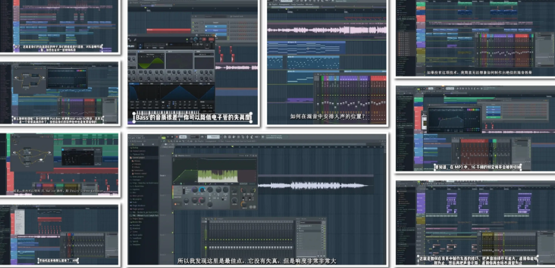
Task: Open the bottom-right thumbnail with purple pattern clips
Action: [x=475, y=223]
